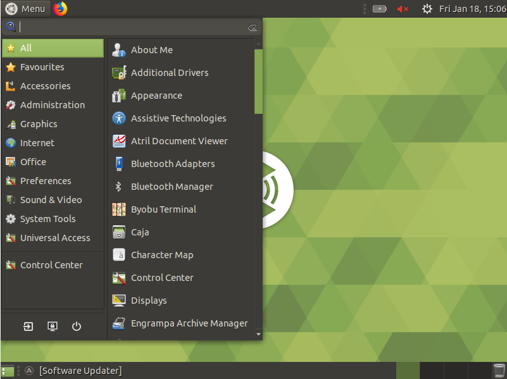Click the gear icon beside the clock
507x379 pixels.
(x=427, y=8)
